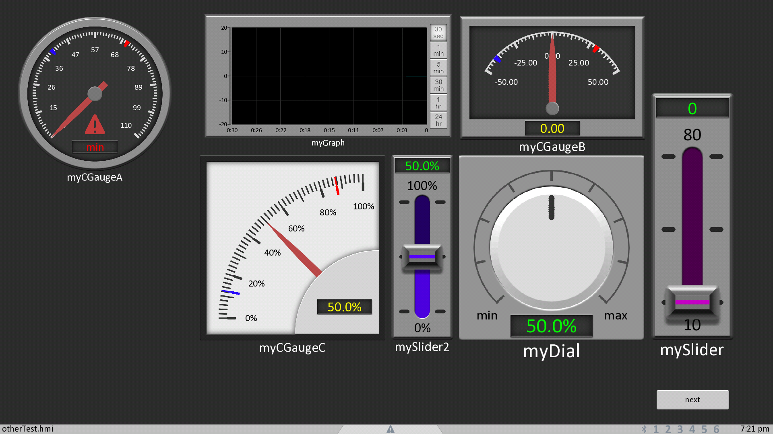This screenshot has width=773, height=434.
Task: Click the 0.00 readout of myCGaugeB
Action: click(x=552, y=129)
